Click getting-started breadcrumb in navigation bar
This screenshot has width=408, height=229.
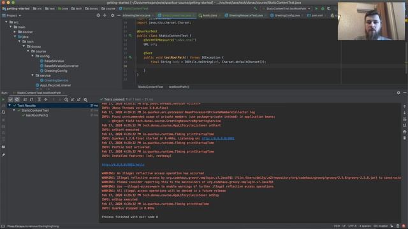16,8
